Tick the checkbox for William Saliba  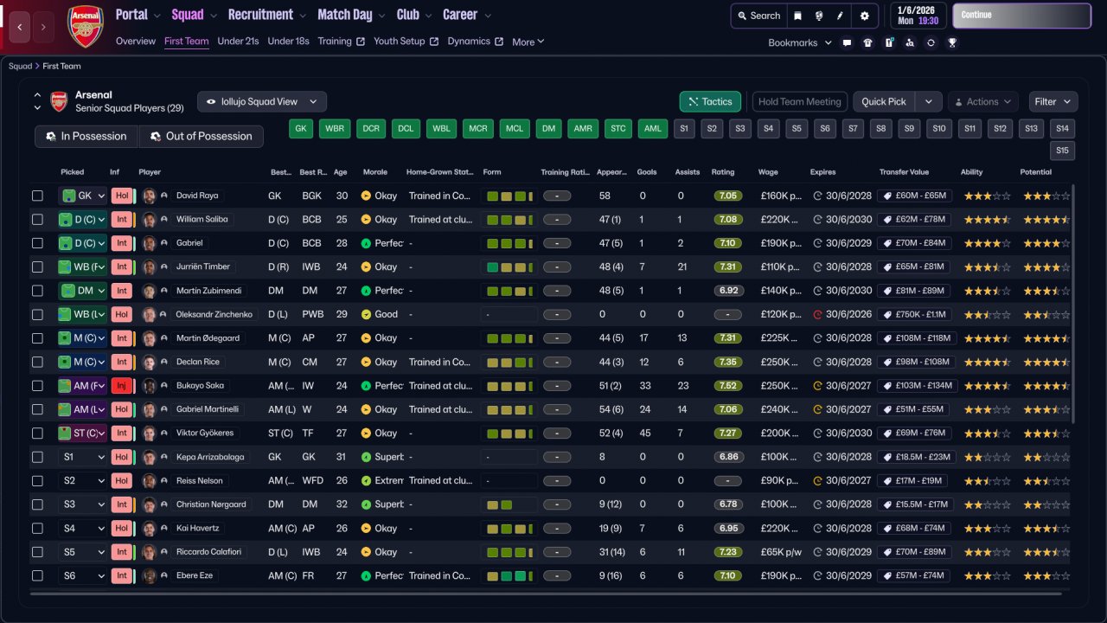pyautogui.click(x=37, y=220)
